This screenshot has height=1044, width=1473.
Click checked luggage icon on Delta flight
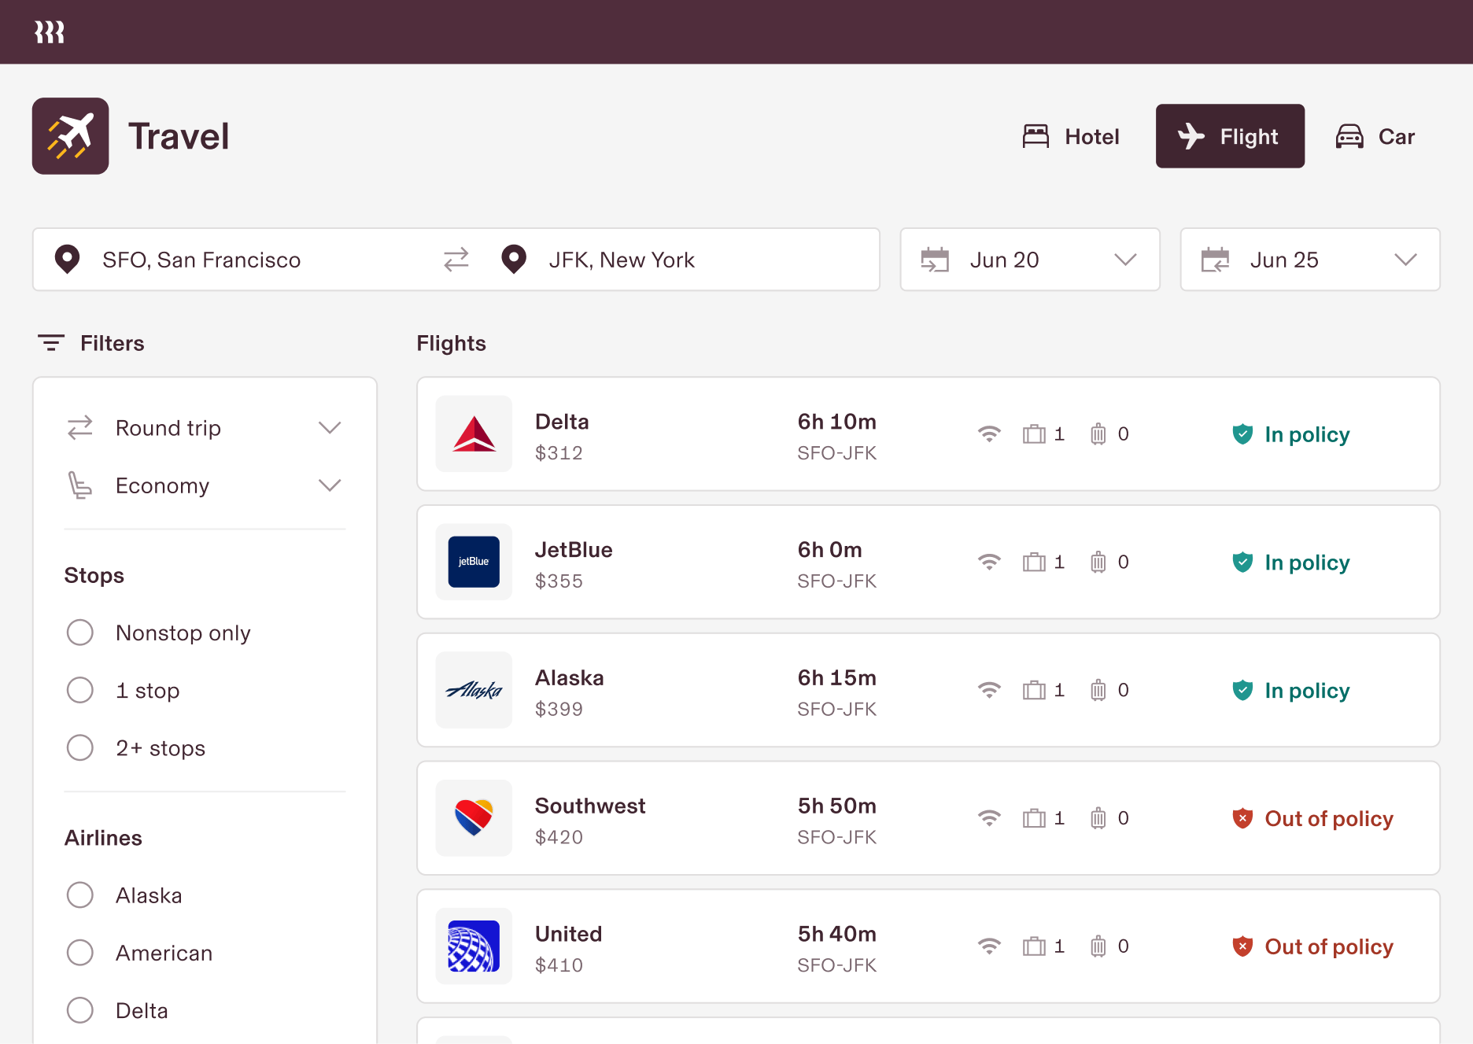click(1098, 434)
